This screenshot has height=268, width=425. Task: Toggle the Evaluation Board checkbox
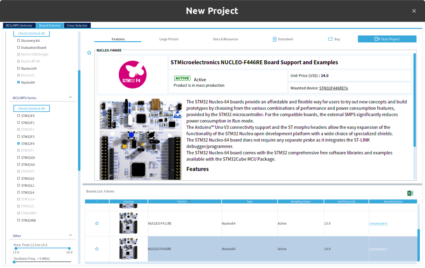pyautogui.click(x=19, y=47)
